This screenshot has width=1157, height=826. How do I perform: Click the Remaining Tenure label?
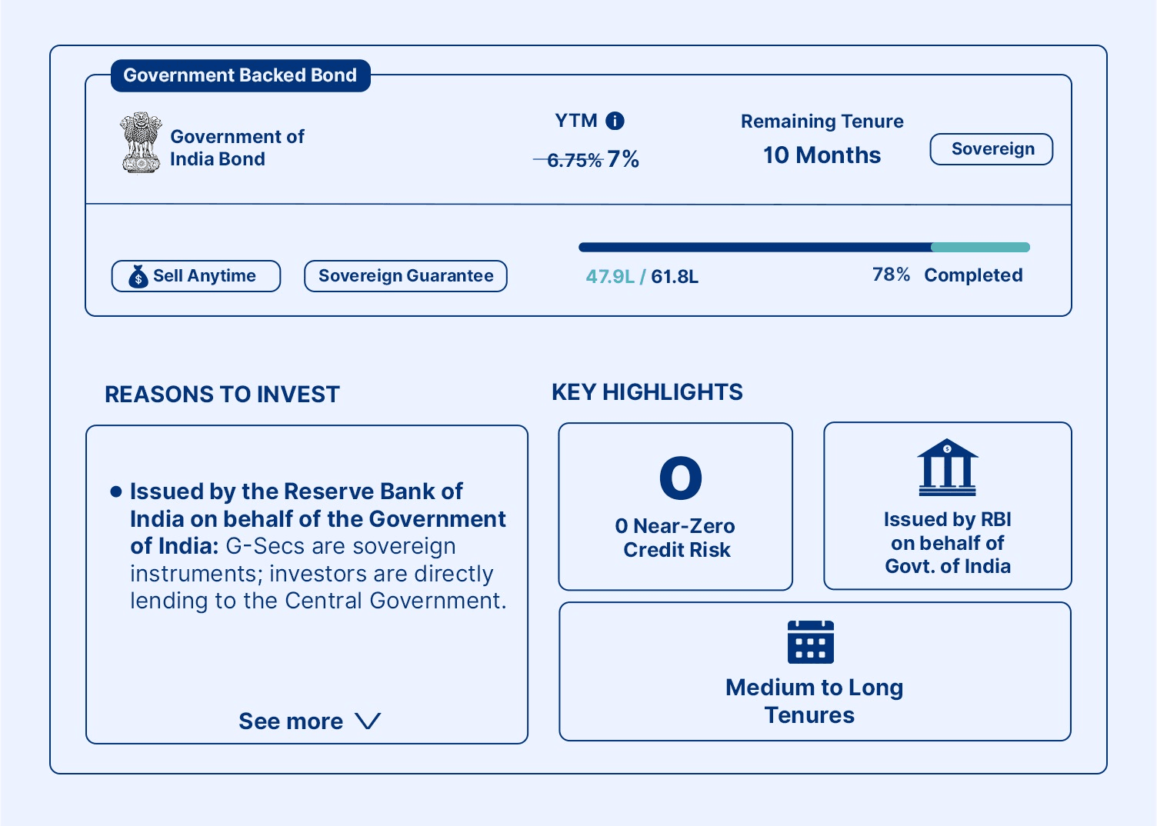pos(822,122)
